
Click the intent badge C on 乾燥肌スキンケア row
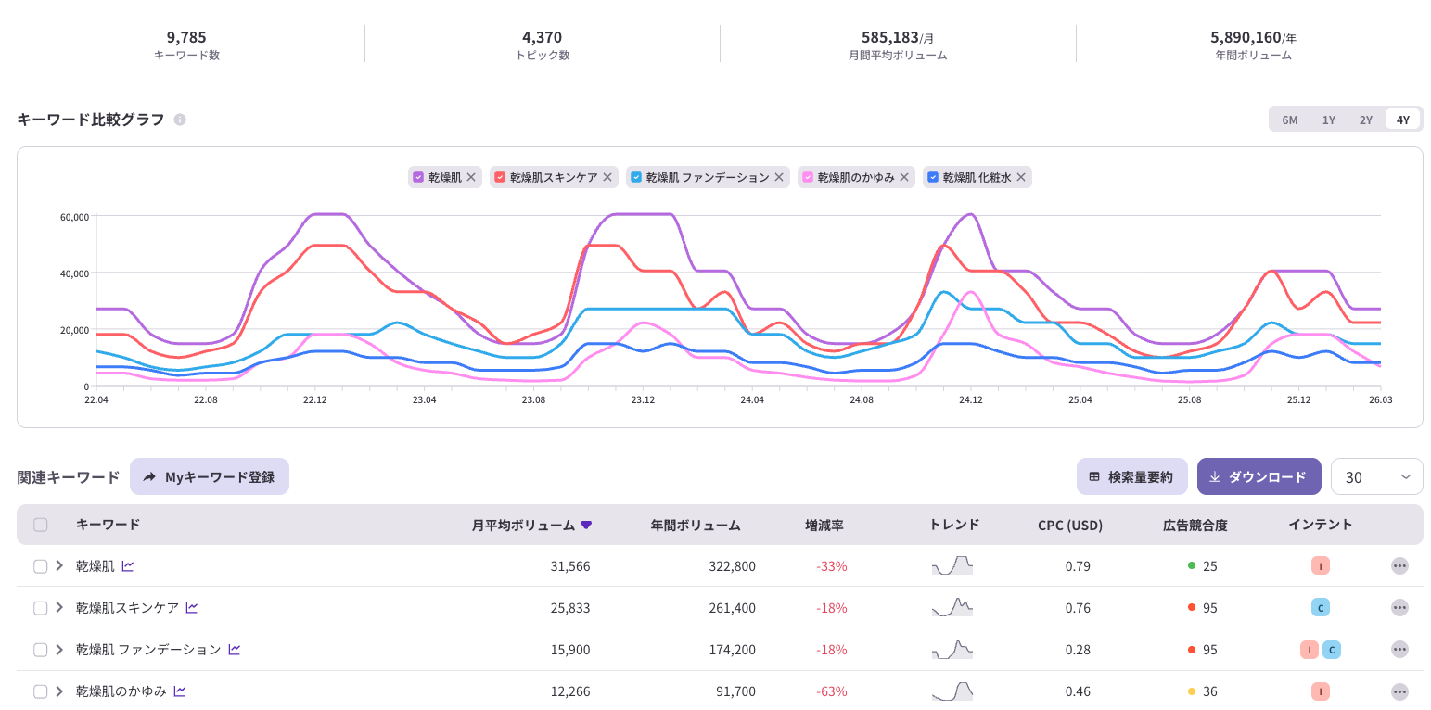click(x=1320, y=607)
